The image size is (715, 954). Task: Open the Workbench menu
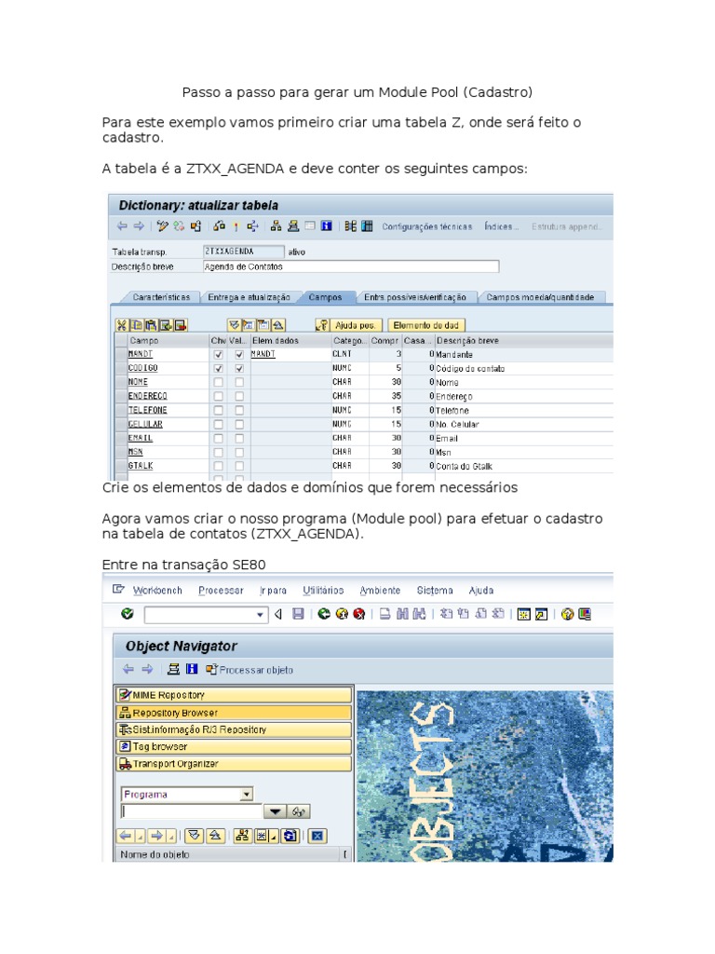tap(157, 590)
